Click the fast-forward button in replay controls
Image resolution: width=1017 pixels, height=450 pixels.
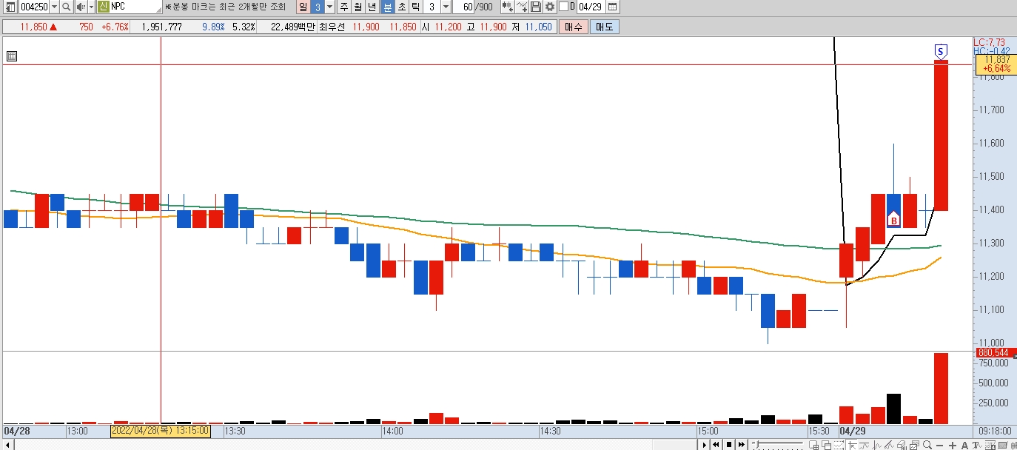tap(742, 445)
